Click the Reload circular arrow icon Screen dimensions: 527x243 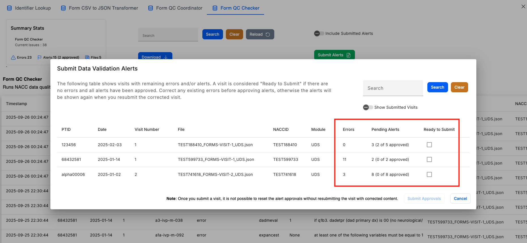pyautogui.click(x=268, y=35)
